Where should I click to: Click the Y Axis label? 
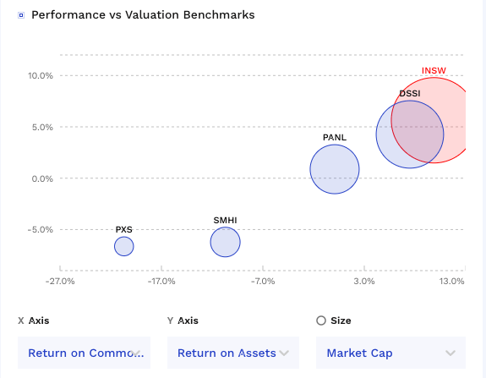[183, 320]
